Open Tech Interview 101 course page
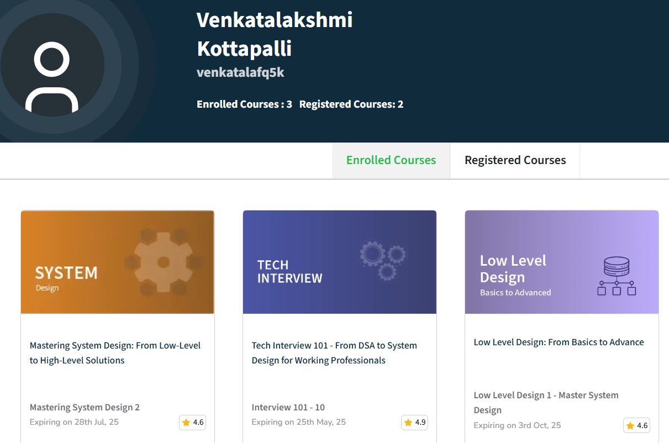Screen dimensions: 669x443 click(334, 352)
